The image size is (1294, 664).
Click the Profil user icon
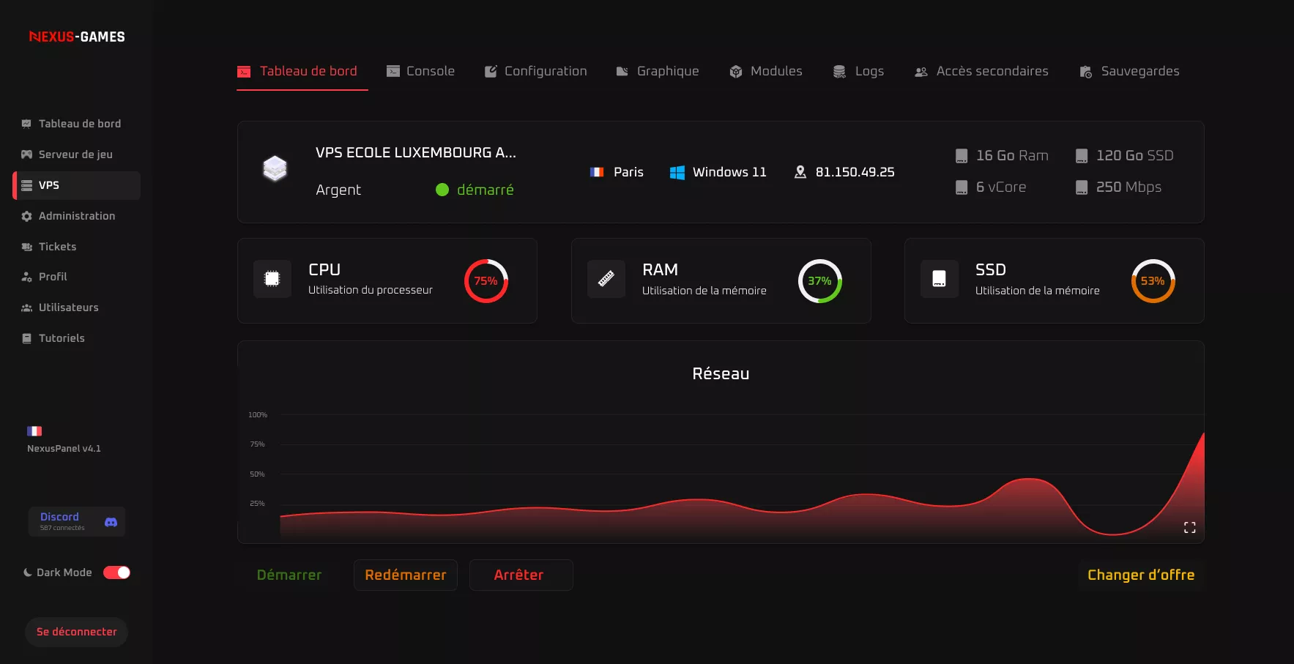[26, 277]
